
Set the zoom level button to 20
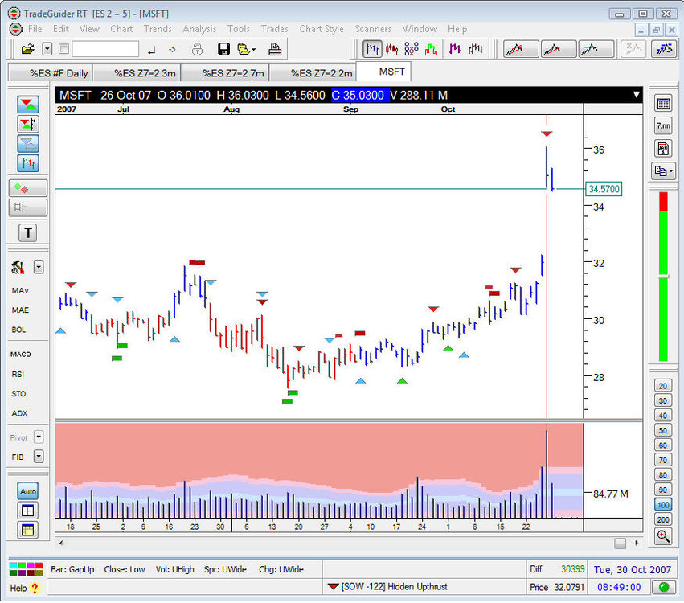pyautogui.click(x=663, y=386)
